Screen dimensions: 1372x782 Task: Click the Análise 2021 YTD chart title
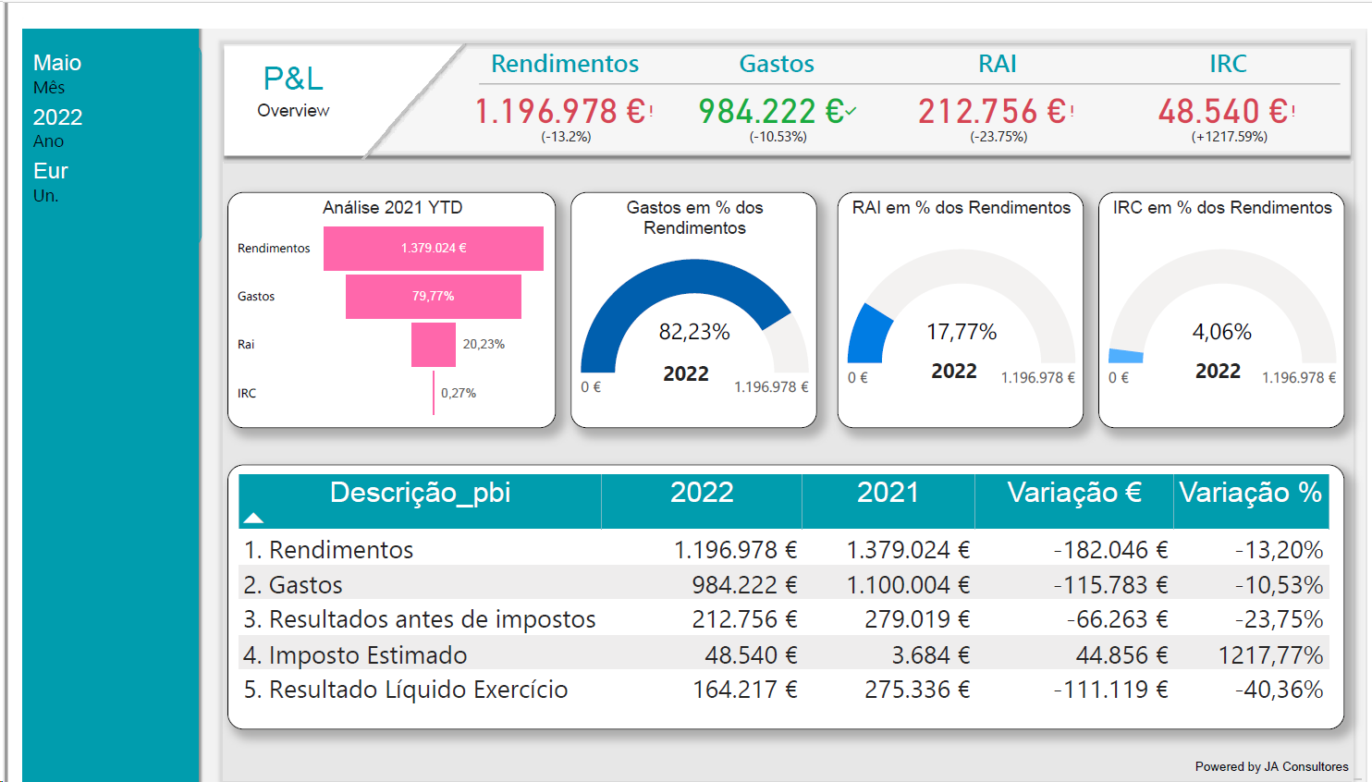point(392,207)
